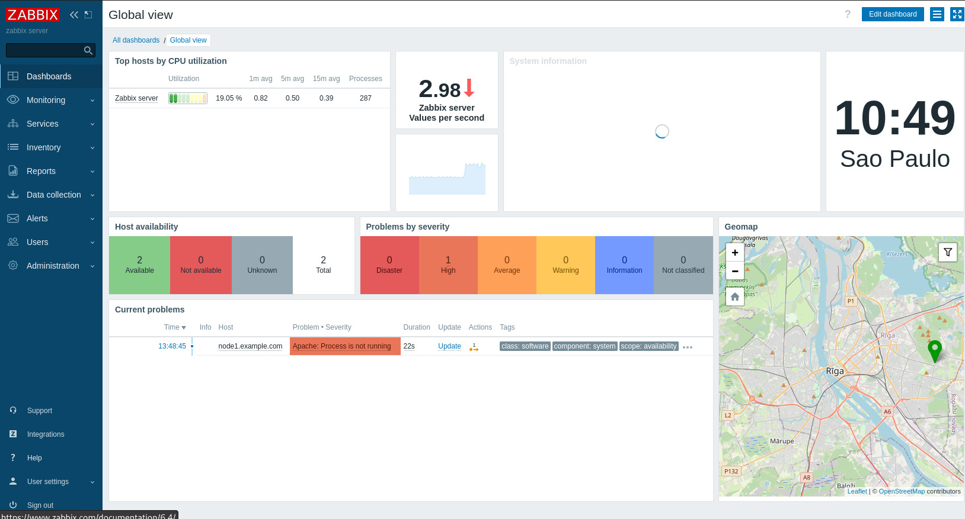Click the class: software tag

coord(525,346)
